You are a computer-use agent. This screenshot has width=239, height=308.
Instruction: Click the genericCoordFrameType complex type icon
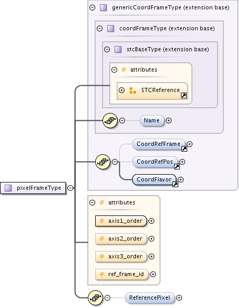pyautogui.click(x=104, y=8)
